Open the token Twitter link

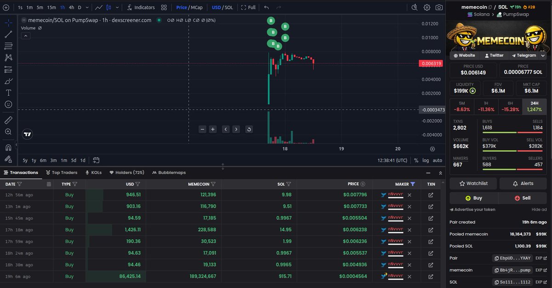493,55
